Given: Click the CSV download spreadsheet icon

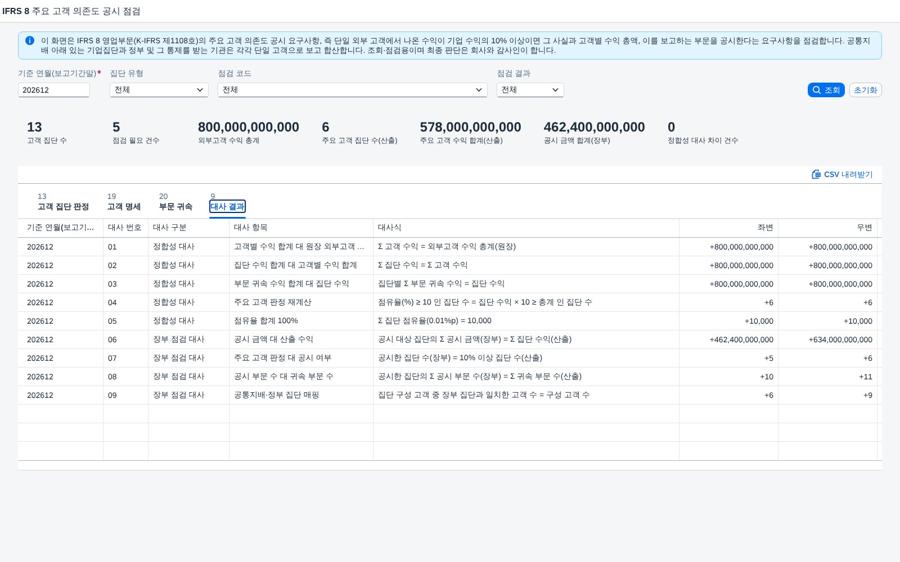Looking at the screenshot, I should click(x=816, y=174).
